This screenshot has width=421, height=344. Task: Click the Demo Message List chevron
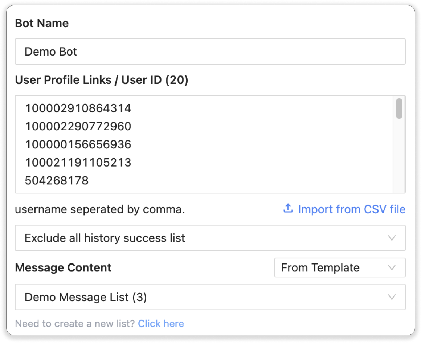[x=391, y=297]
